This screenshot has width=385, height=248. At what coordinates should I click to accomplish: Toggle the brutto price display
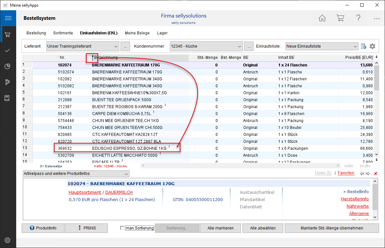coord(365,166)
